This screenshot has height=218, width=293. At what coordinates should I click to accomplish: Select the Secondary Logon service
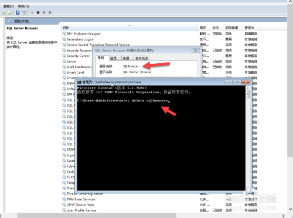pos(80,39)
